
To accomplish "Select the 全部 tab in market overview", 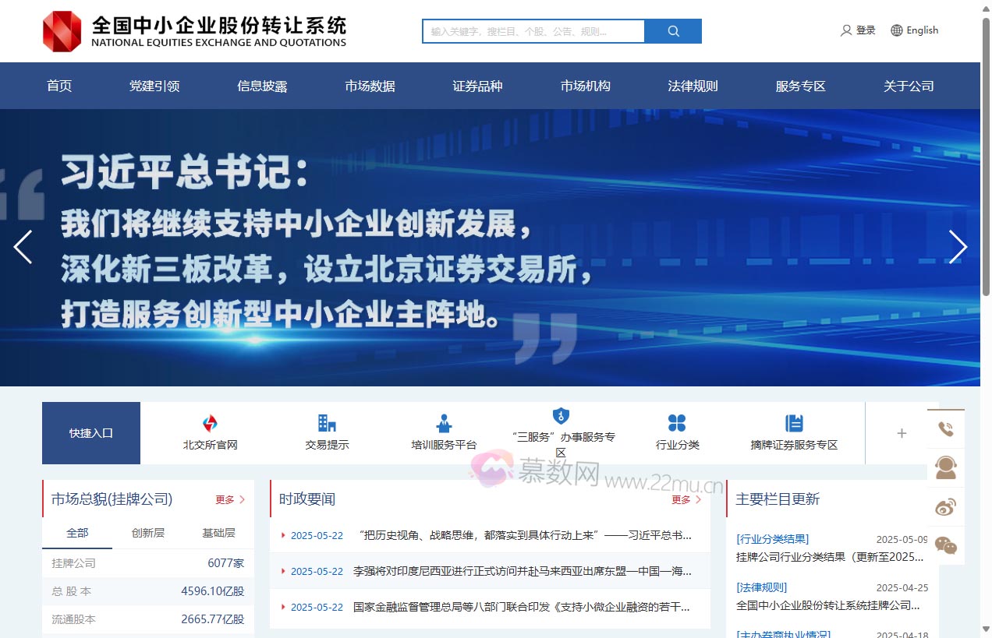I will (x=78, y=533).
